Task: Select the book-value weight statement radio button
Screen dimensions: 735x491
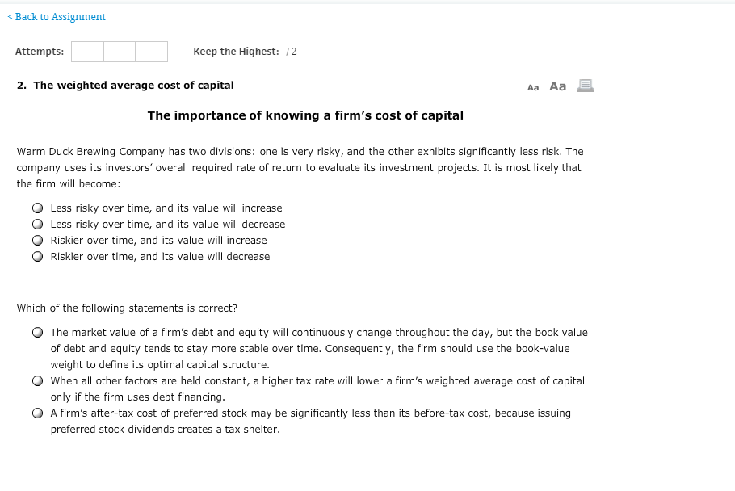Action: (x=38, y=333)
